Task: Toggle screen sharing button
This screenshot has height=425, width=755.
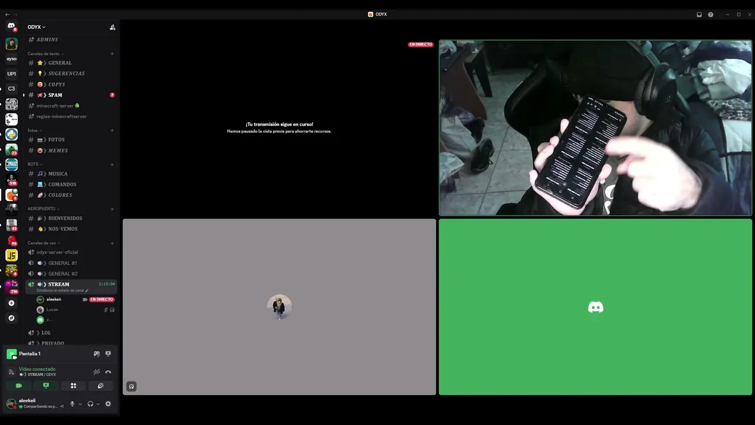Action: [46, 385]
